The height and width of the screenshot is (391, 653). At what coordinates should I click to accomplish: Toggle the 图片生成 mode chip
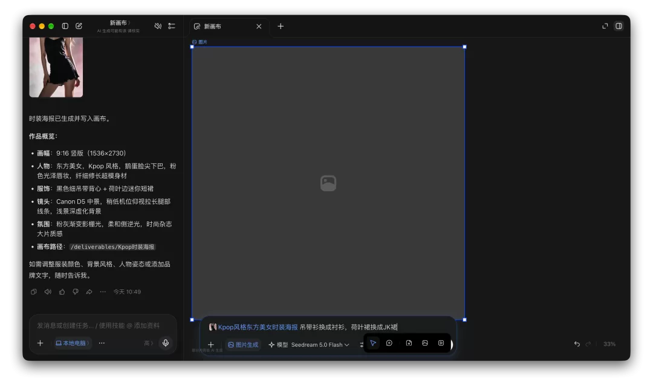click(x=243, y=345)
